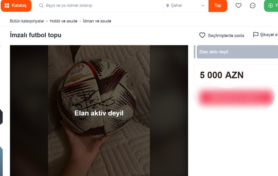Viewport: 278px width, 176px height.
Task: Click the Şikayət flag icon
Action: 255,34
